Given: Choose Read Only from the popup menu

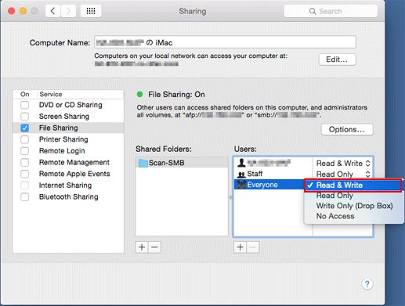Looking at the screenshot, I should coord(354,196).
